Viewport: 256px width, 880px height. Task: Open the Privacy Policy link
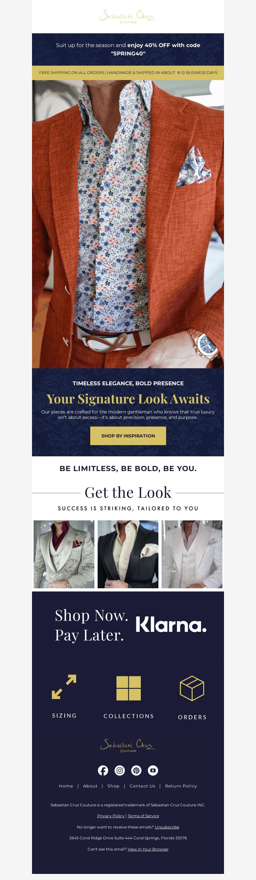[111, 816]
